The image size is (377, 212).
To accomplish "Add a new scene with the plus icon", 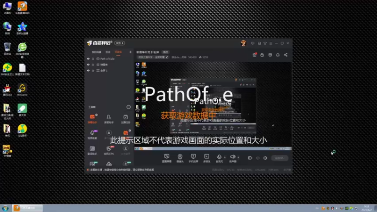I will click(x=131, y=52).
